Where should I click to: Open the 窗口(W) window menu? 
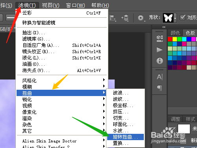click(x=75, y=6)
